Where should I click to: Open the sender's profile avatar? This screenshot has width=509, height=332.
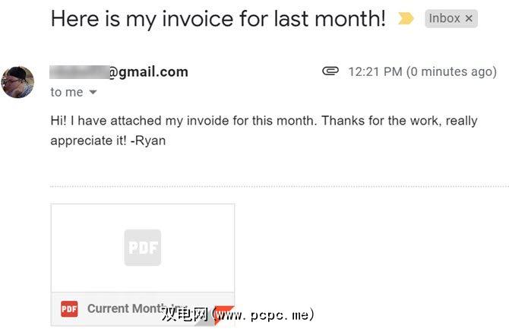(x=17, y=82)
